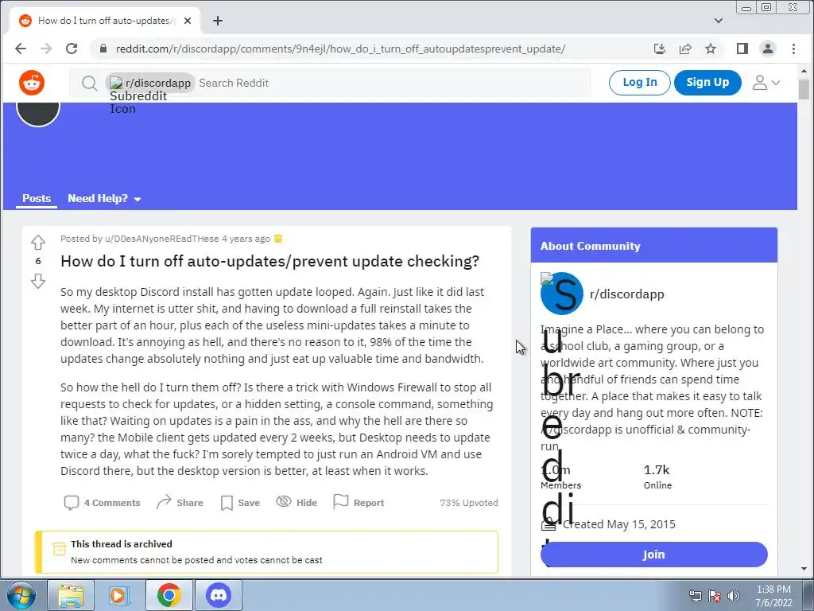Screen dimensions: 814x611
Task: Hide this post
Action: (x=297, y=503)
